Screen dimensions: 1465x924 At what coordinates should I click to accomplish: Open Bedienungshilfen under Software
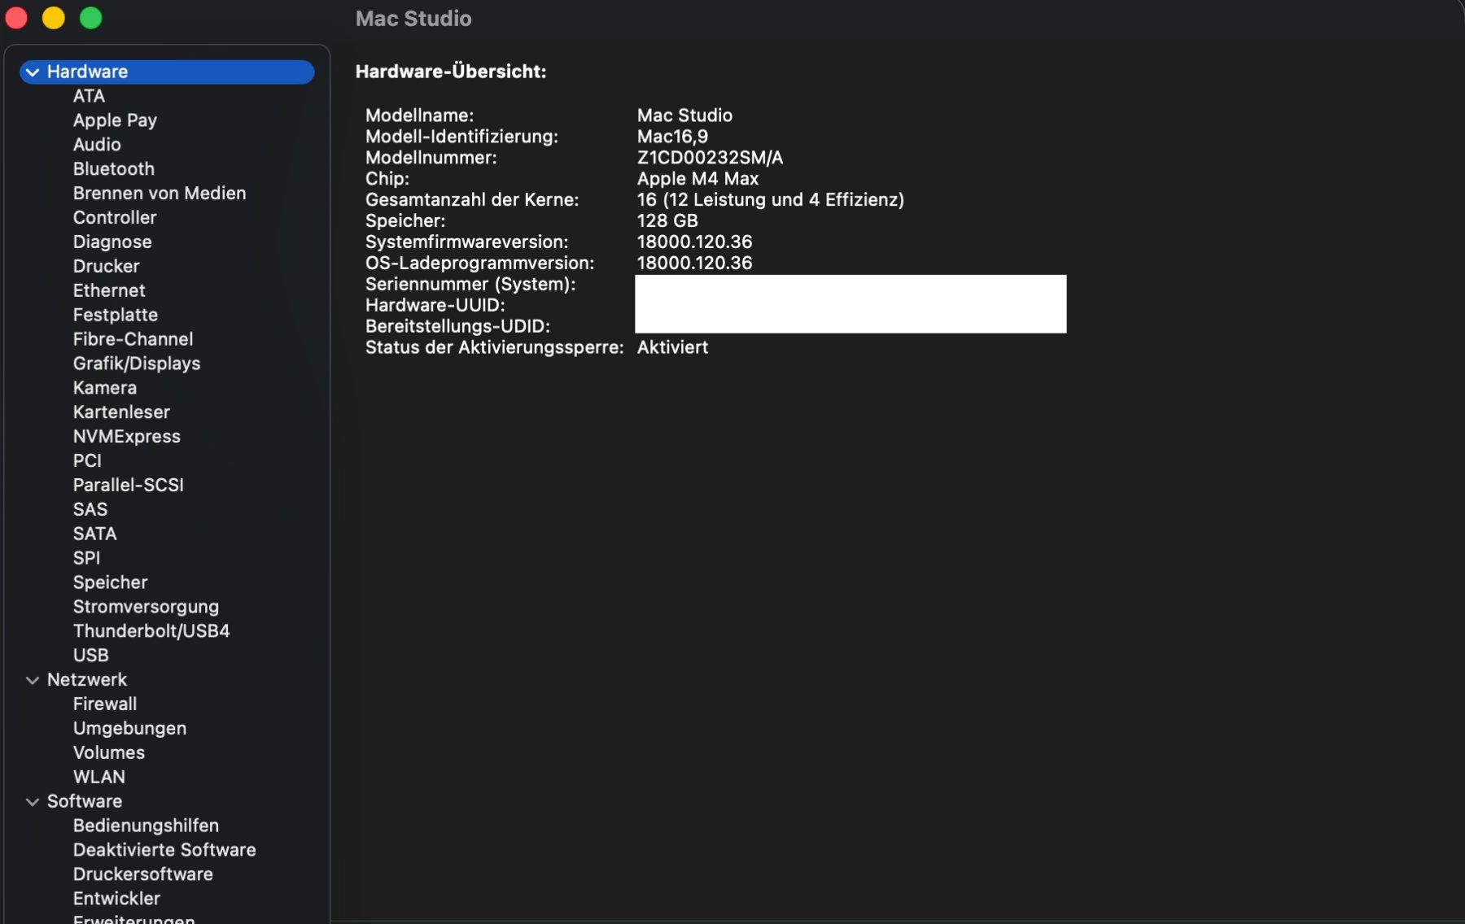[146, 826]
